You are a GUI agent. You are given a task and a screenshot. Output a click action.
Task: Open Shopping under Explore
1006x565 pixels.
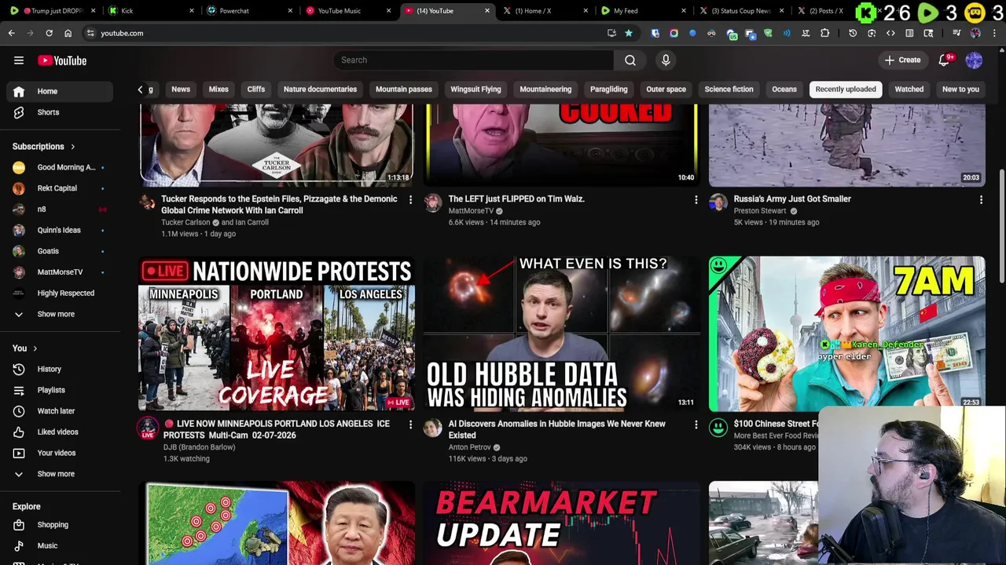pyautogui.click(x=60, y=524)
